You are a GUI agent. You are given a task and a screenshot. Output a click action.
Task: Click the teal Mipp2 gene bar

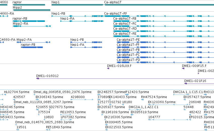coord(31,10)
